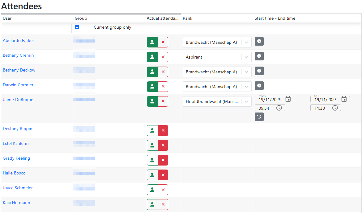Sort by the User column header
The width and height of the screenshot is (362, 213).
(x=7, y=18)
